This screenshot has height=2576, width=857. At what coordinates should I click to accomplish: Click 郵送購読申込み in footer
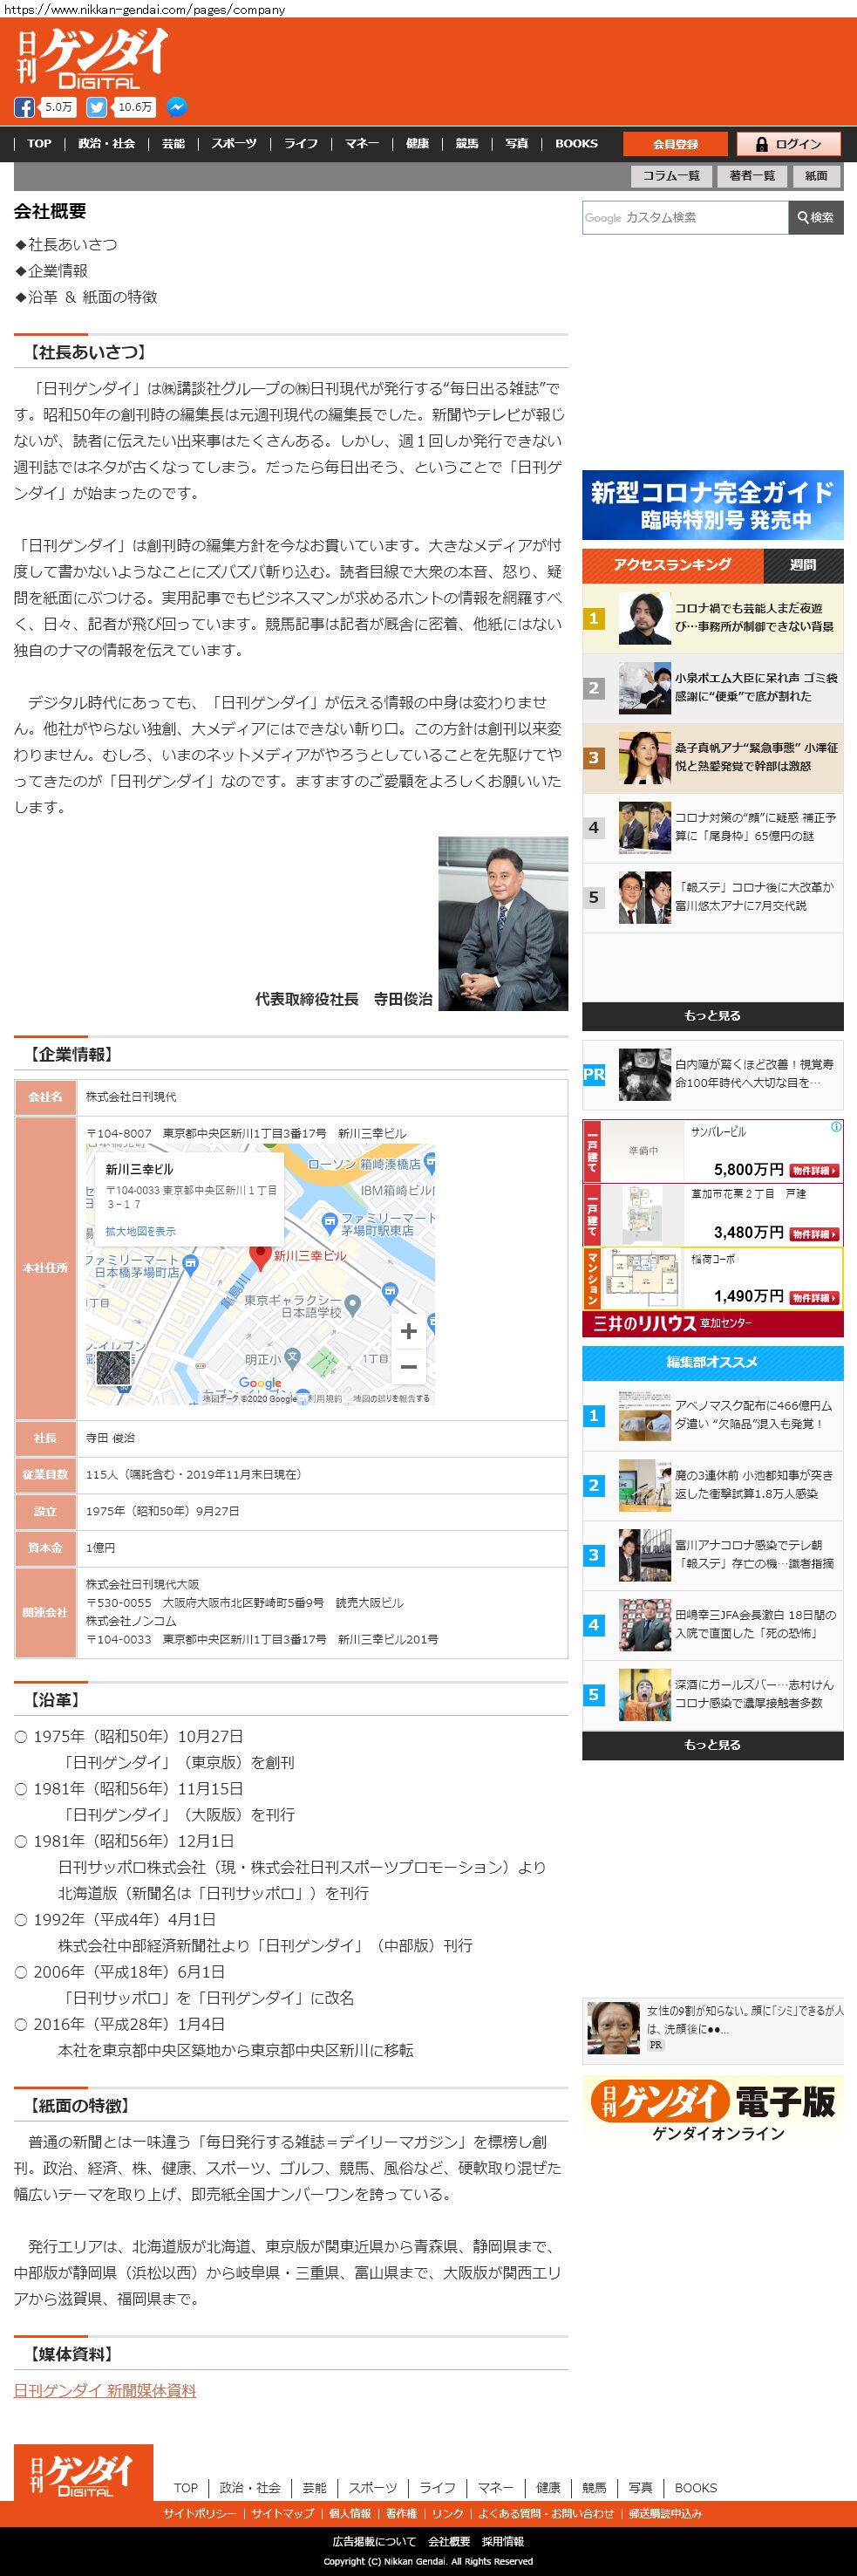pos(665,2513)
